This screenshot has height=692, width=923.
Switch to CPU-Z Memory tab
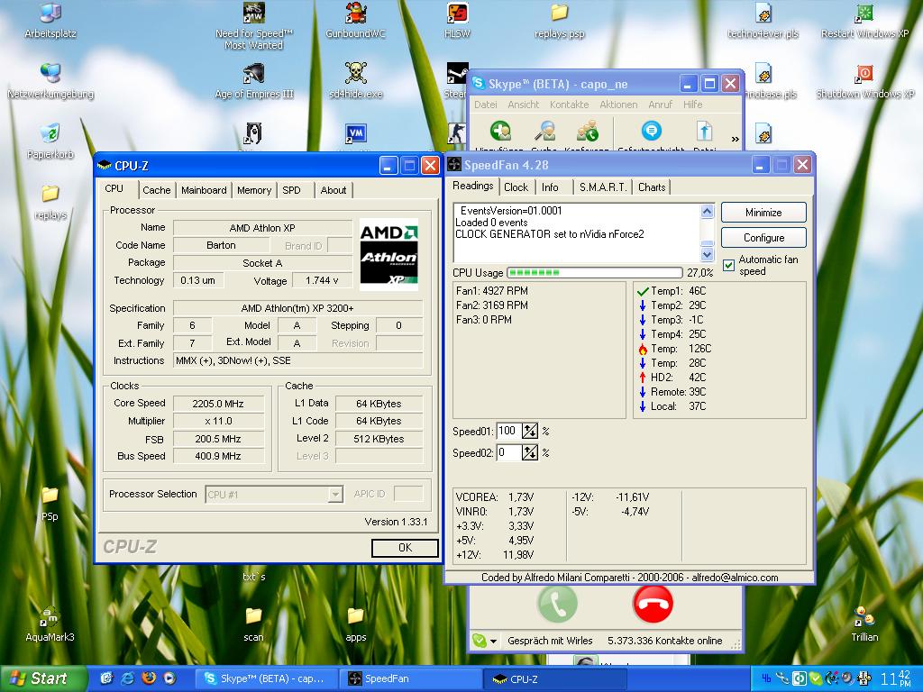tap(254, 190)
